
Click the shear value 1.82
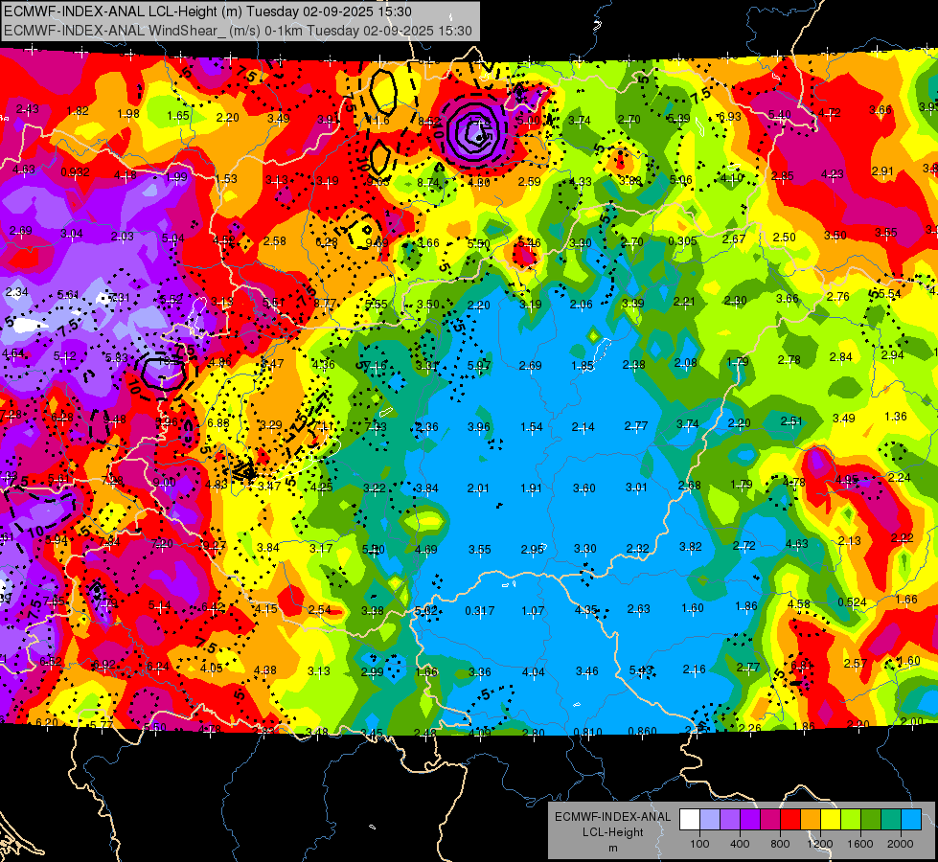pyautogui.click(x=78, y=111)
